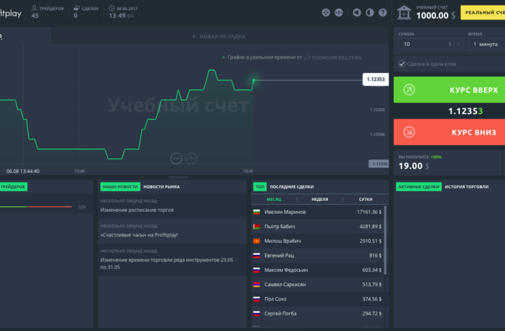
Task: Click the split-view icon in header
Action: 339,12
